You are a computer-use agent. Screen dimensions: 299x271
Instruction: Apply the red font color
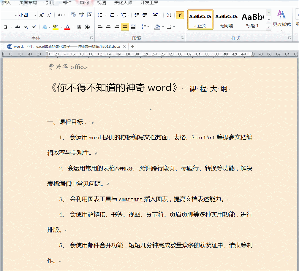pyautogui.click(x=67, y=27)
